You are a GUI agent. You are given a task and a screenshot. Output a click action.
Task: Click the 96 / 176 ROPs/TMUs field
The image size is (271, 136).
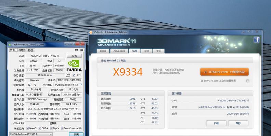click(32, 85)
